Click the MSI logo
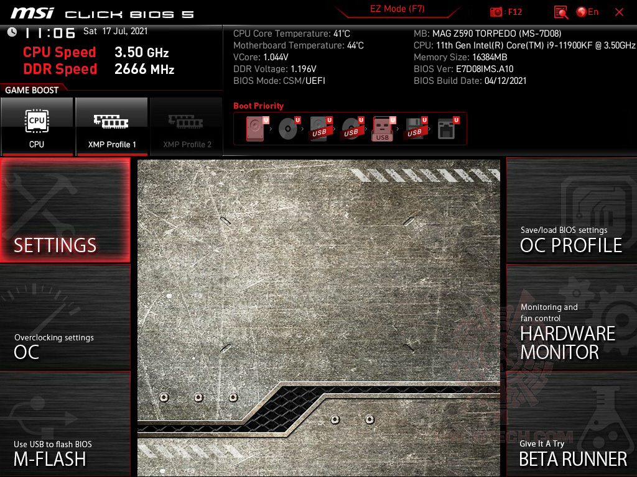 [x=31, y=12]
